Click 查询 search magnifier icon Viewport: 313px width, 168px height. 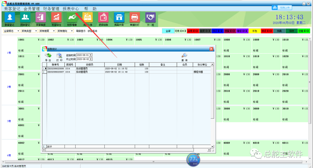coord(184,57)
